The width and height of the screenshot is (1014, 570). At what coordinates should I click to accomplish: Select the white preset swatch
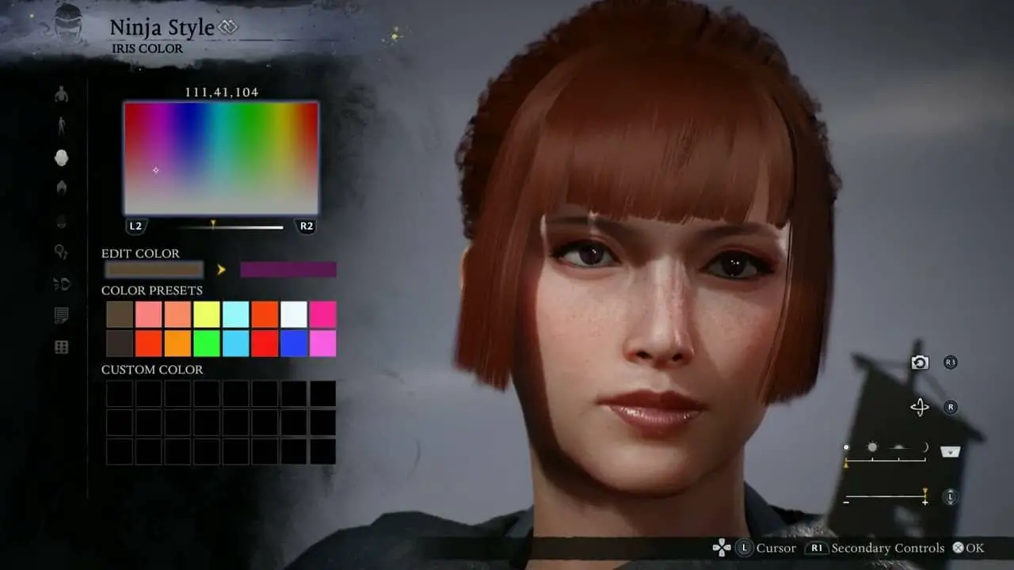coord(294,314)
